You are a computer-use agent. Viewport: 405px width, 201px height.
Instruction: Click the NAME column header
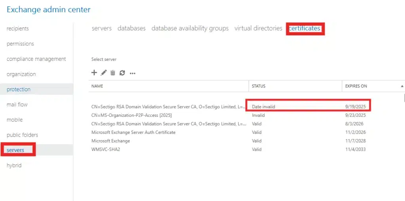[97, 86]
